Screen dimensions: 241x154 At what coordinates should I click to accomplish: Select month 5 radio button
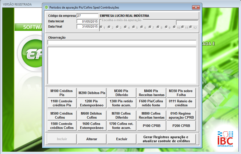point(134,27)
